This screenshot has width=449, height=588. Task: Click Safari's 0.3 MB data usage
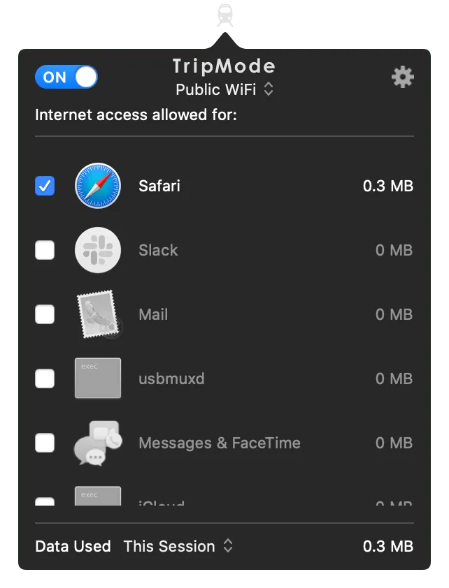tap(387, 186)
